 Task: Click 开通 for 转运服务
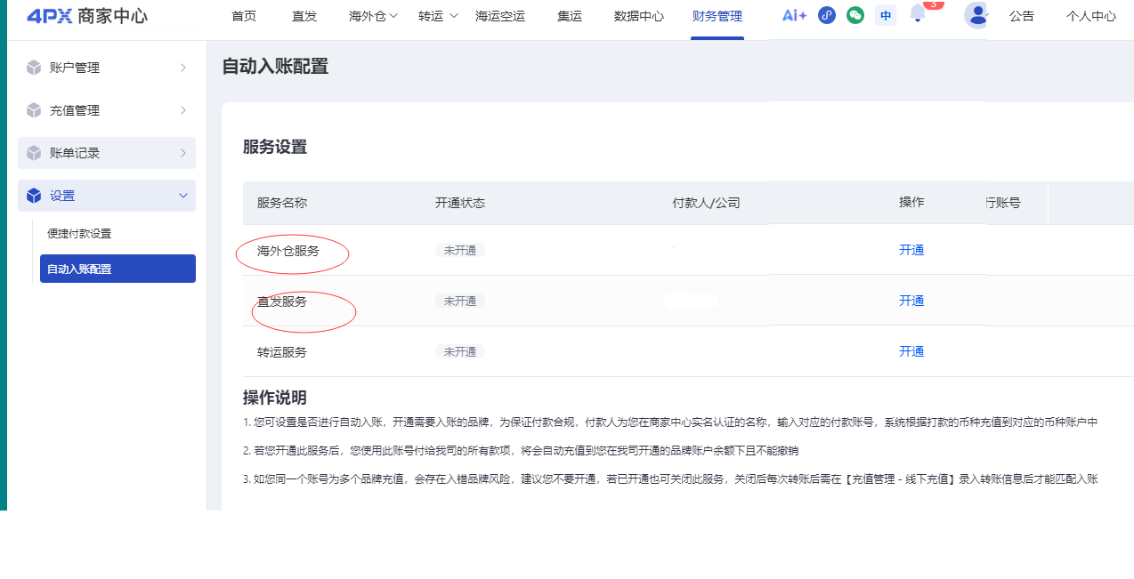pos(911,351)
